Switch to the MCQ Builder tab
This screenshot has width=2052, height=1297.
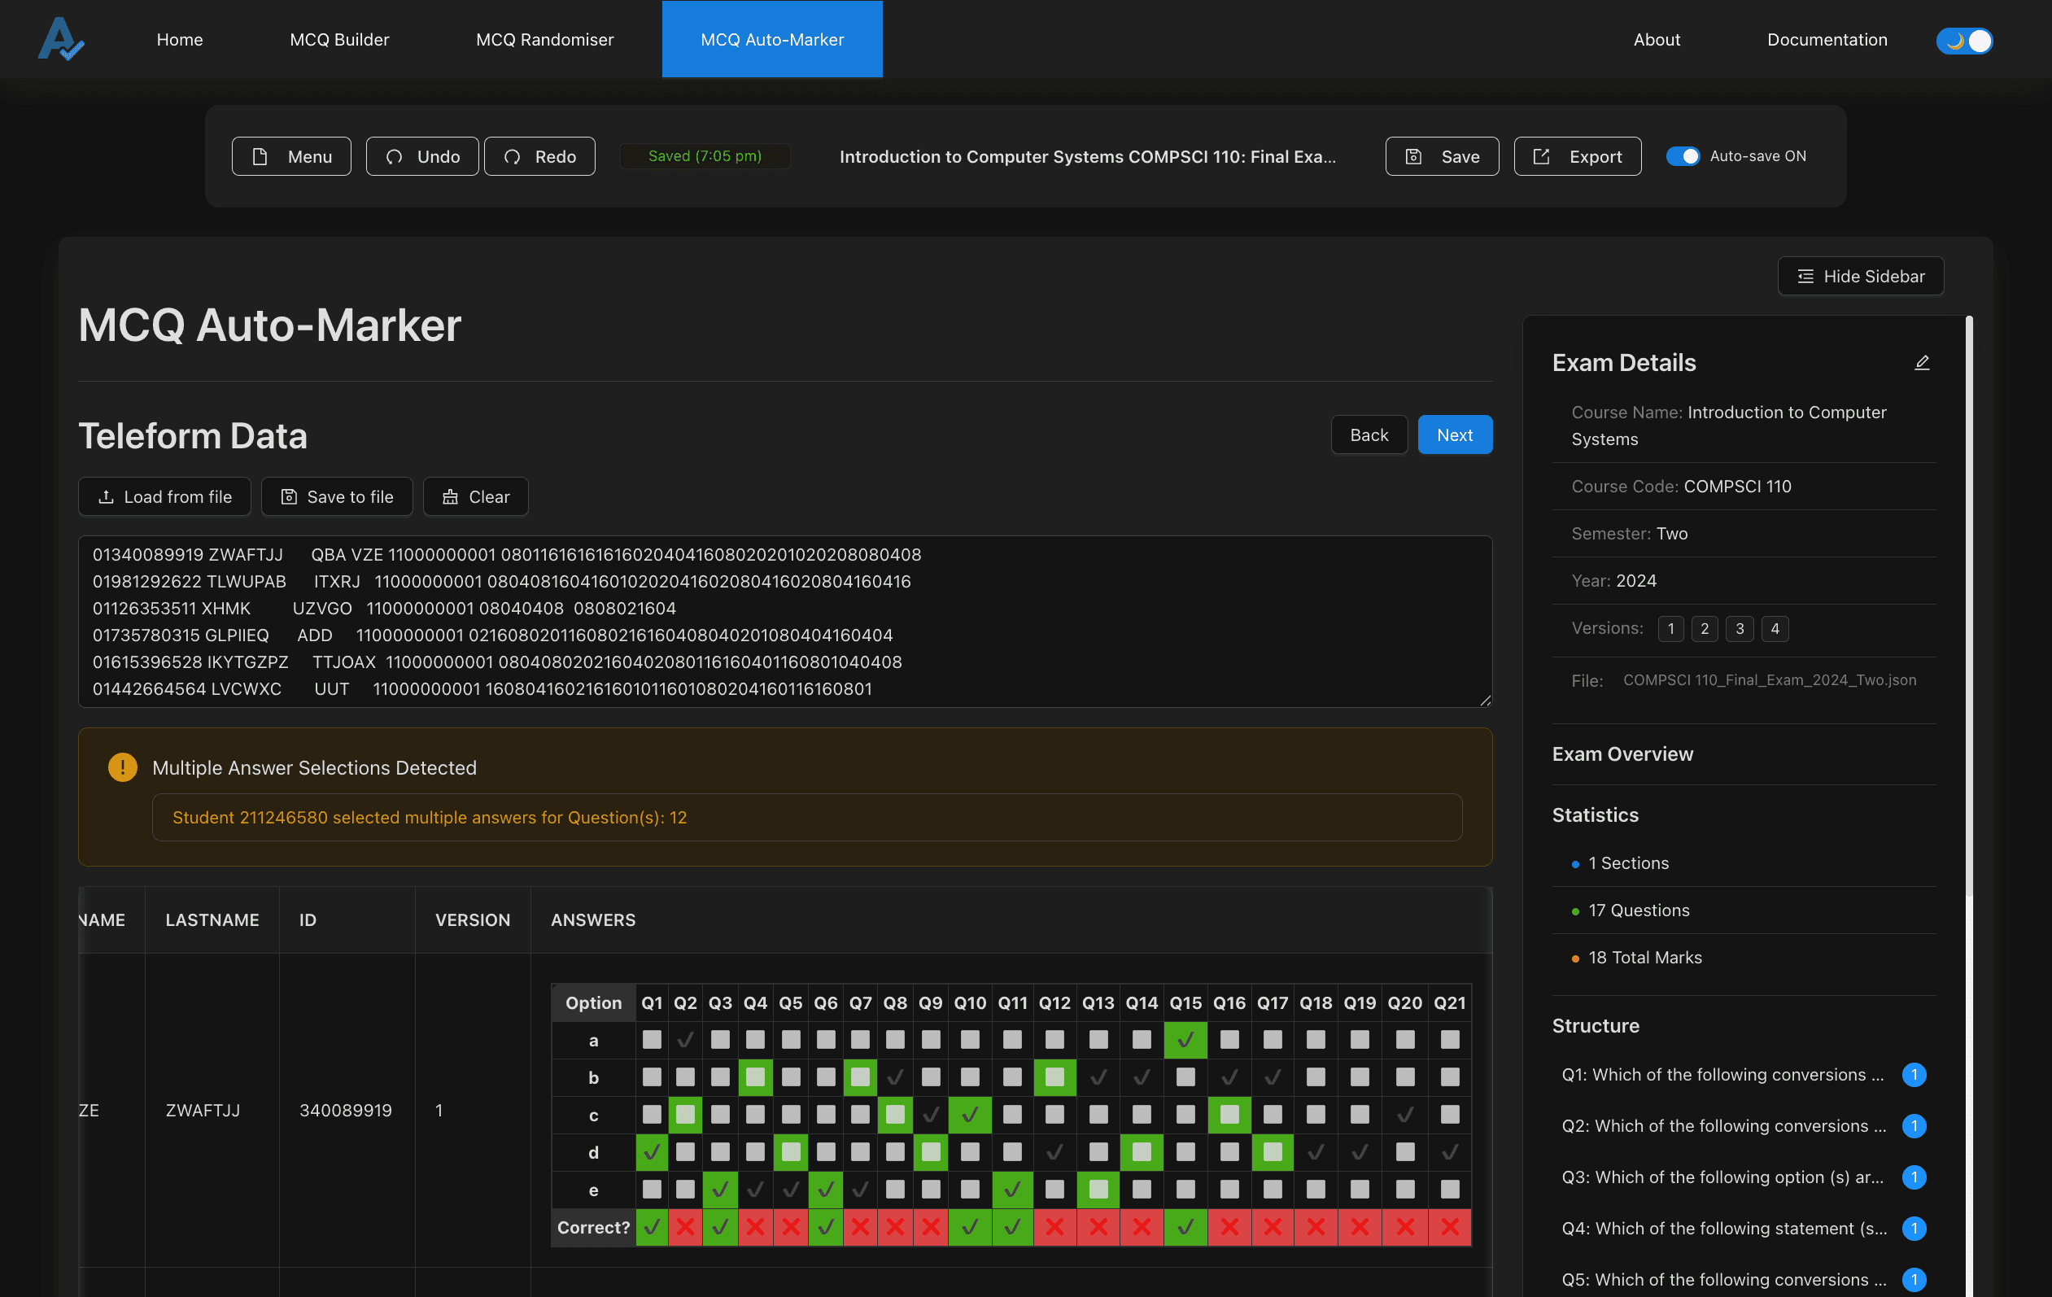pos(339,39)
